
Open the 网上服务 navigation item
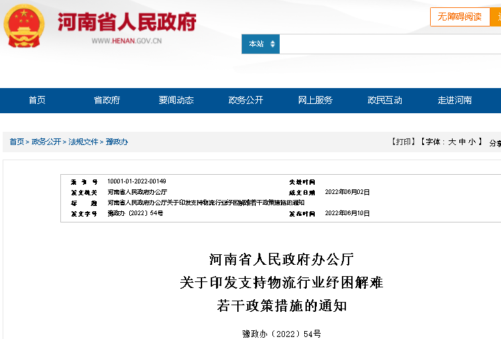click(315, 100)
